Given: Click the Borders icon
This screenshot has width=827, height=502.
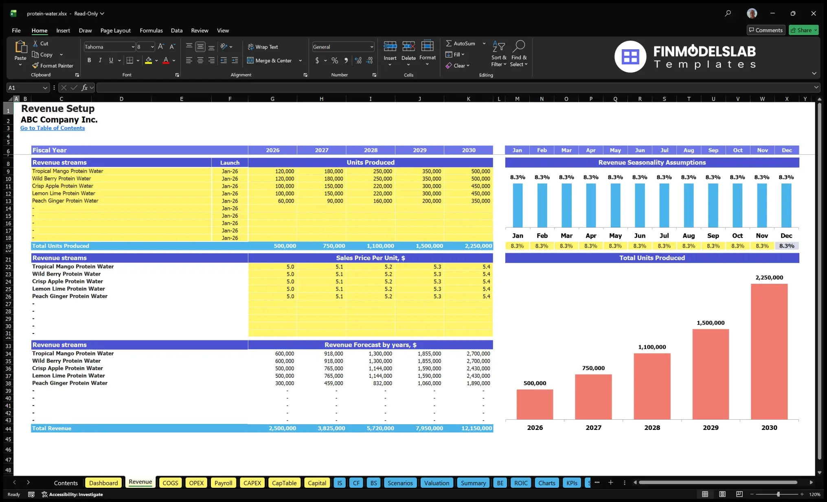Looking at the screenshot, I should coord(130,60).
